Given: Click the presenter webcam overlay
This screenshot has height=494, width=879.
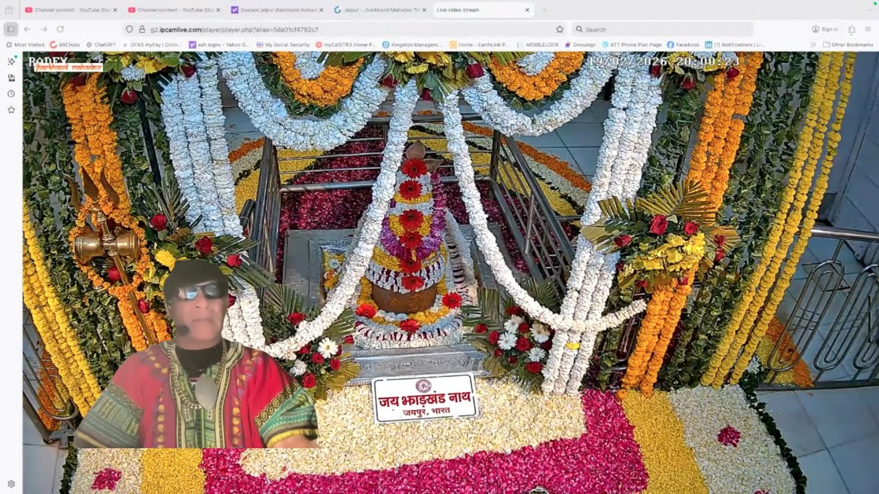Looking at the screenshot, I should (x=196, y=354).
